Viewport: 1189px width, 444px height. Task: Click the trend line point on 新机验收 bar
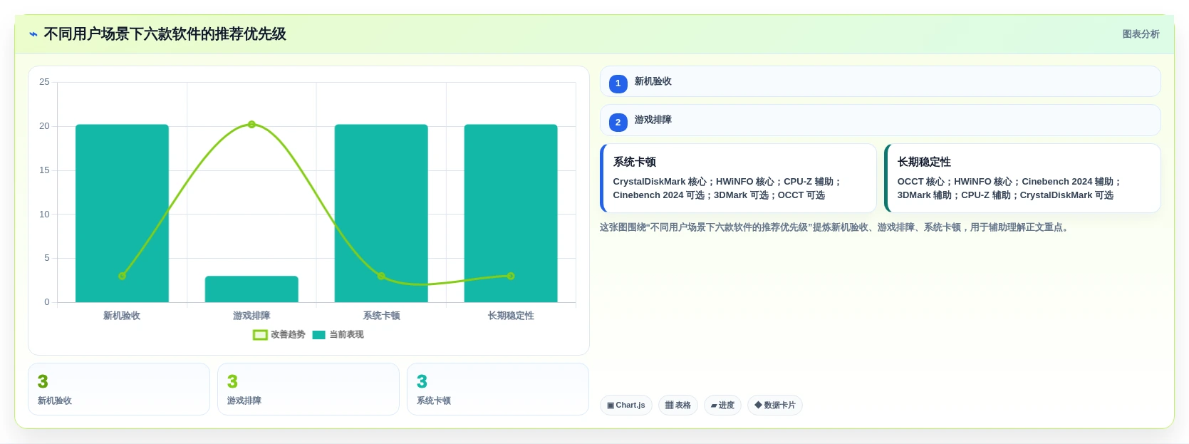tap(122, 276)
